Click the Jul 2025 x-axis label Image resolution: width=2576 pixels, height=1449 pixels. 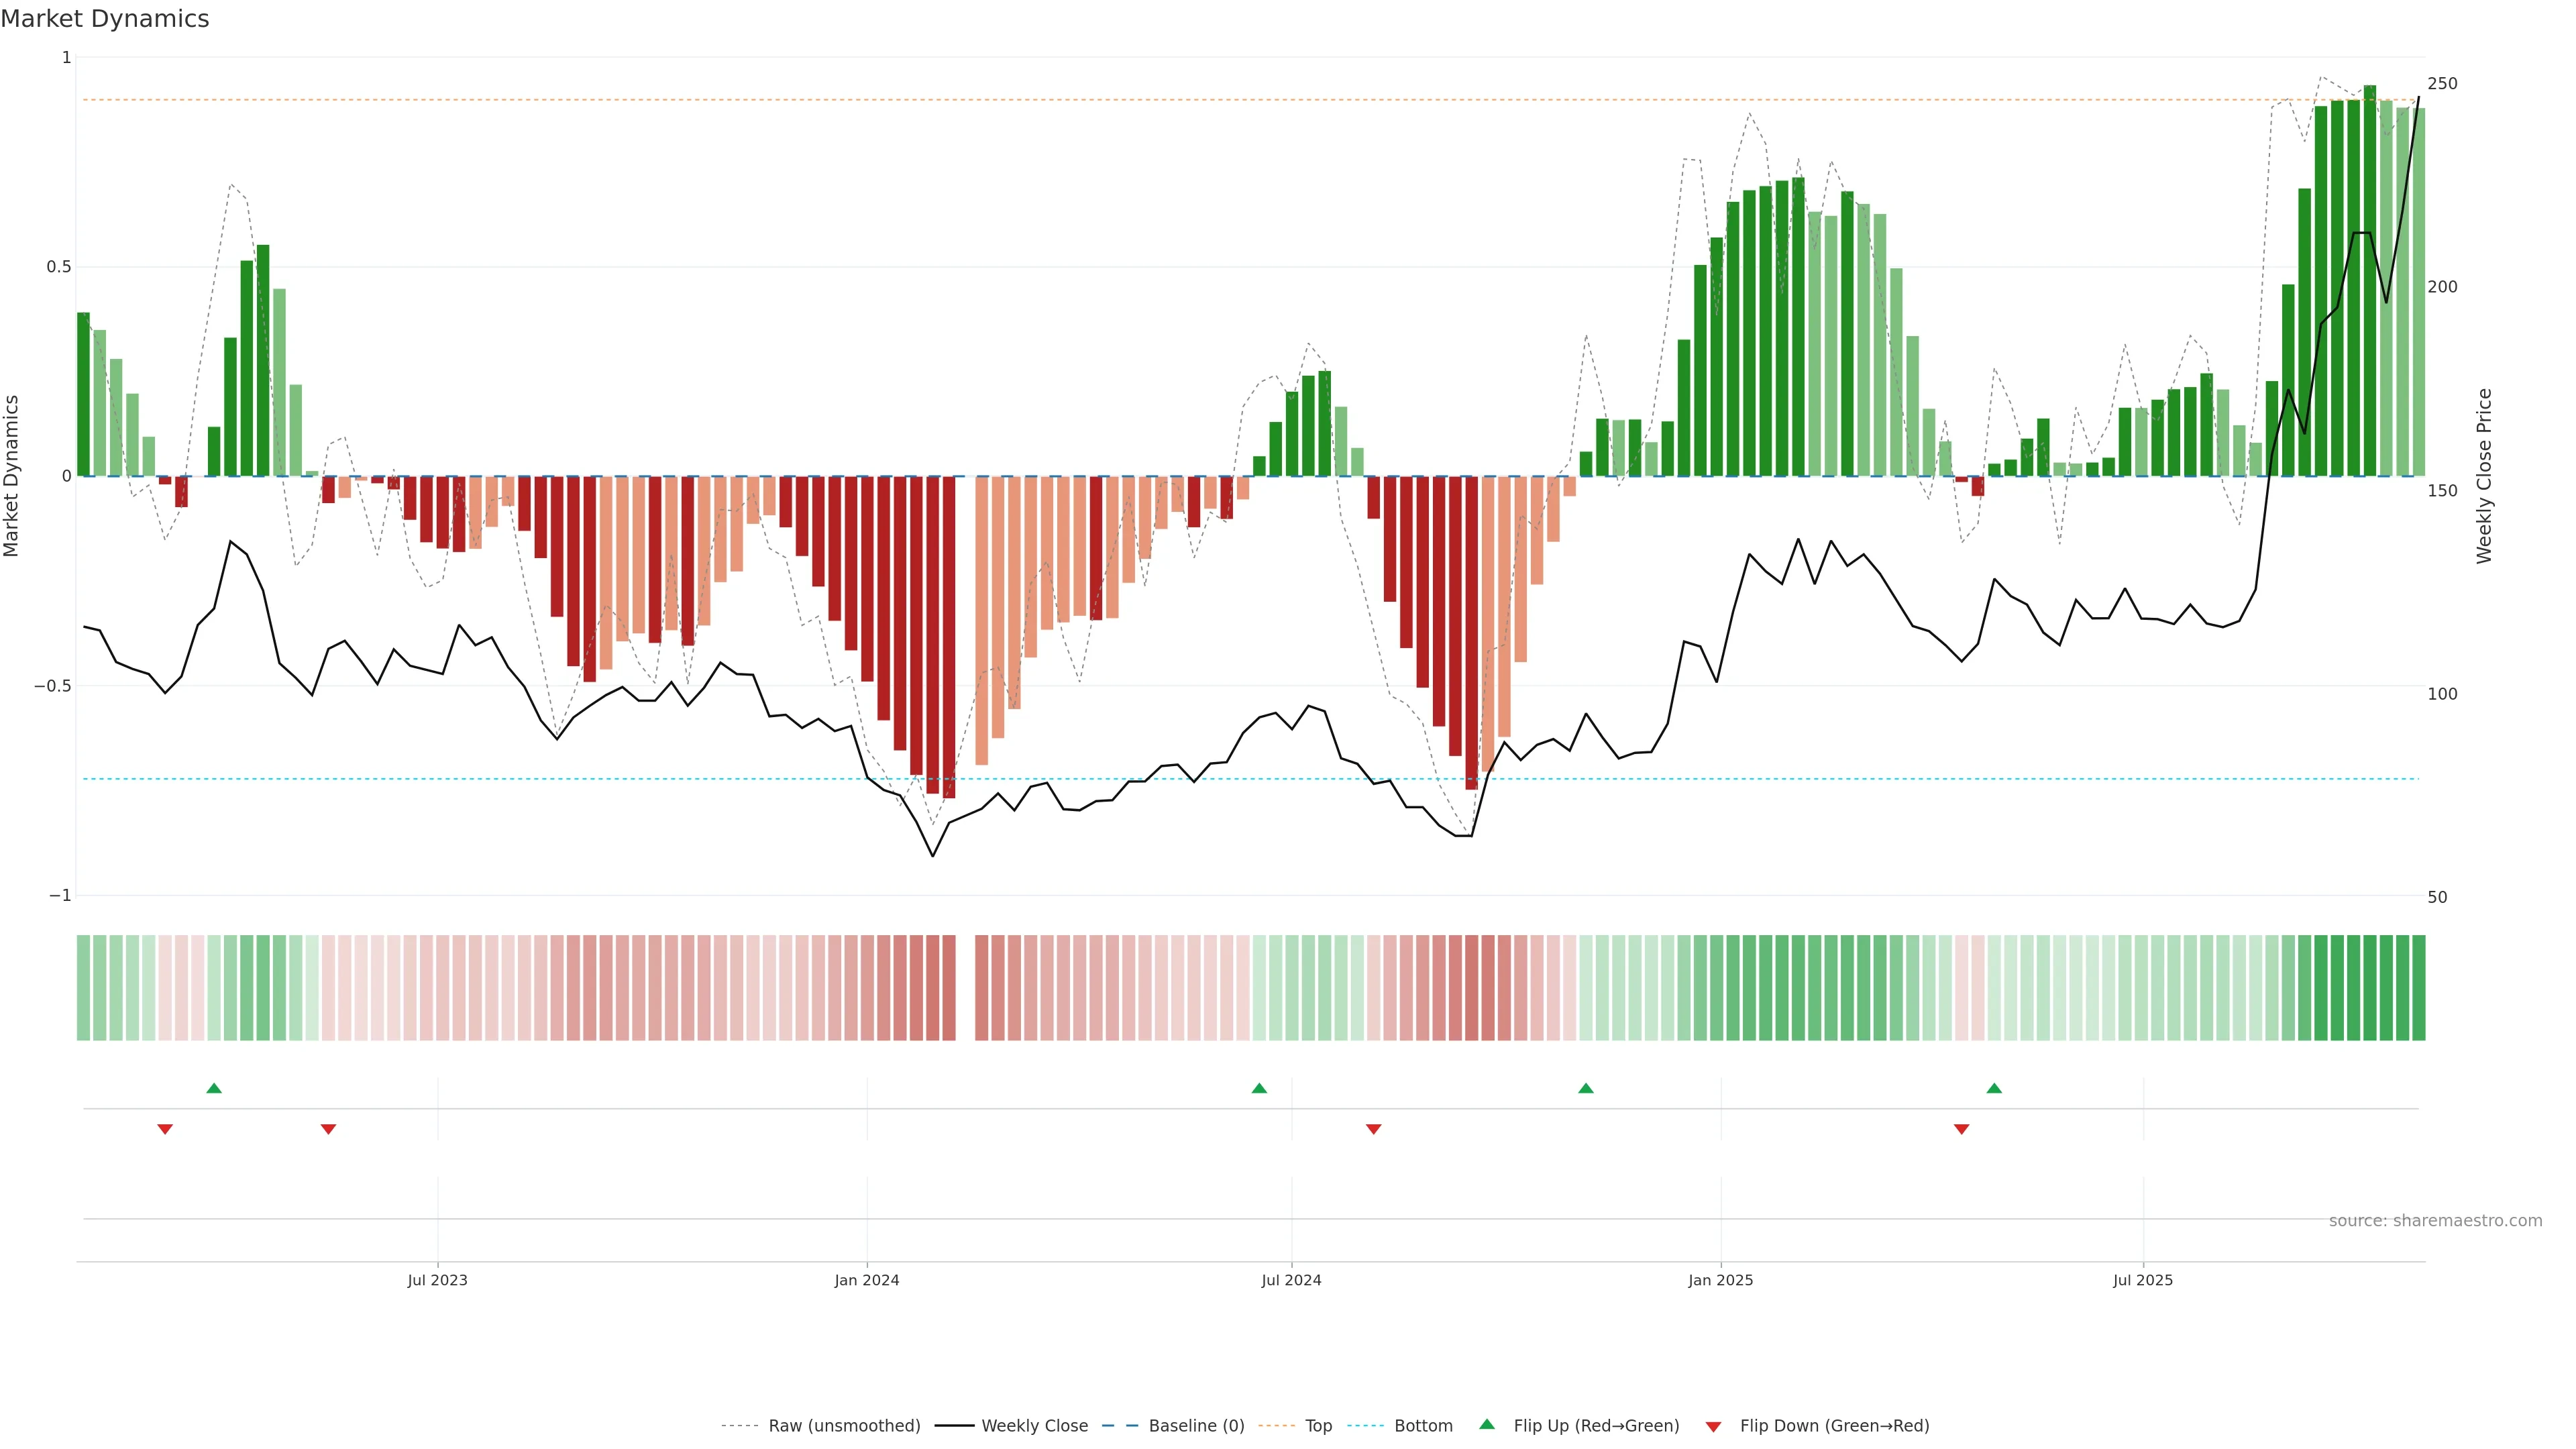coord(2142,1280)
